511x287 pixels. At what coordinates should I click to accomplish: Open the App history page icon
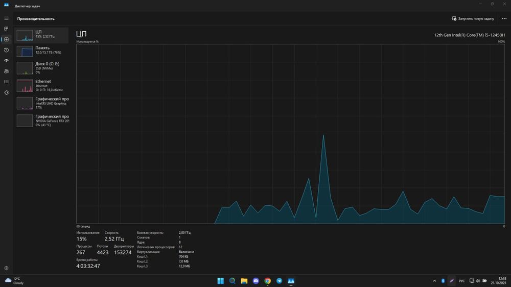pos(6,50)
